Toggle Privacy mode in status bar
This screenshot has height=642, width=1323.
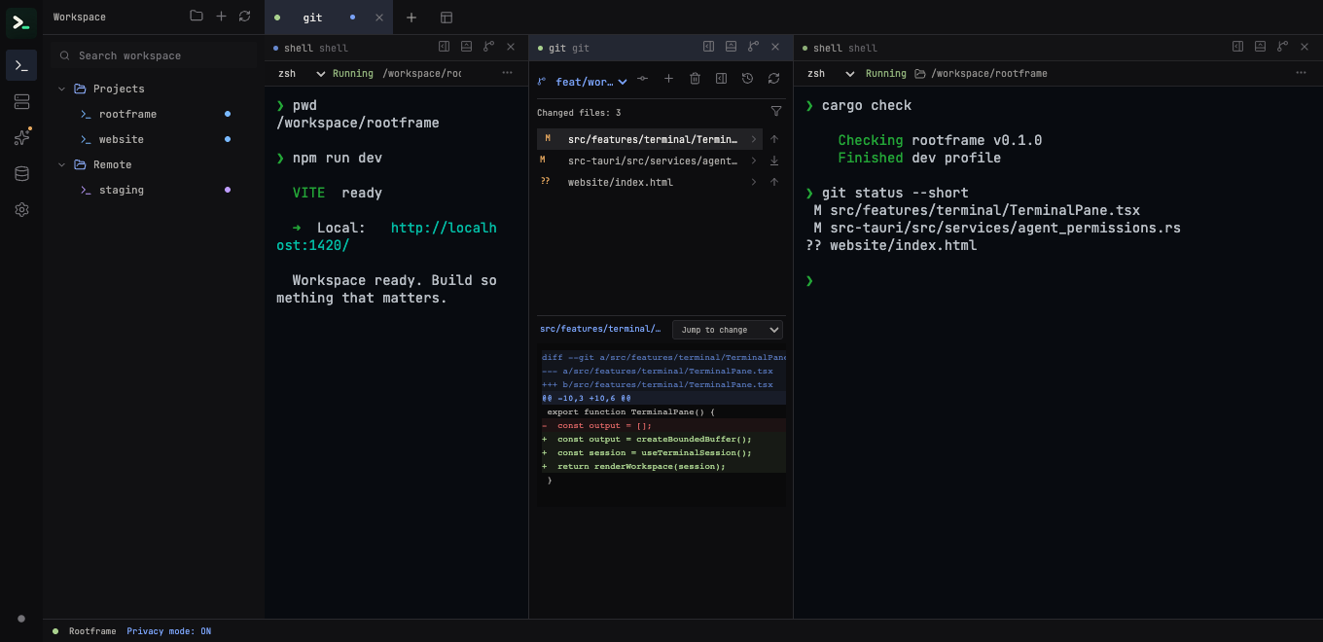click(x=168, y=631)
